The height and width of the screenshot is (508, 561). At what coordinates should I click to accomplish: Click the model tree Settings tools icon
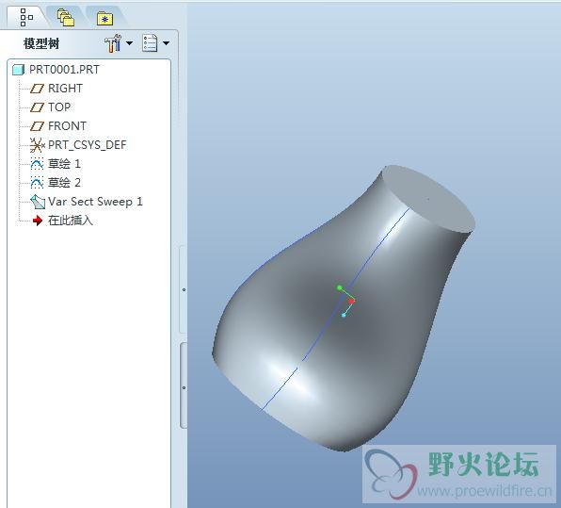pos(113,43)
